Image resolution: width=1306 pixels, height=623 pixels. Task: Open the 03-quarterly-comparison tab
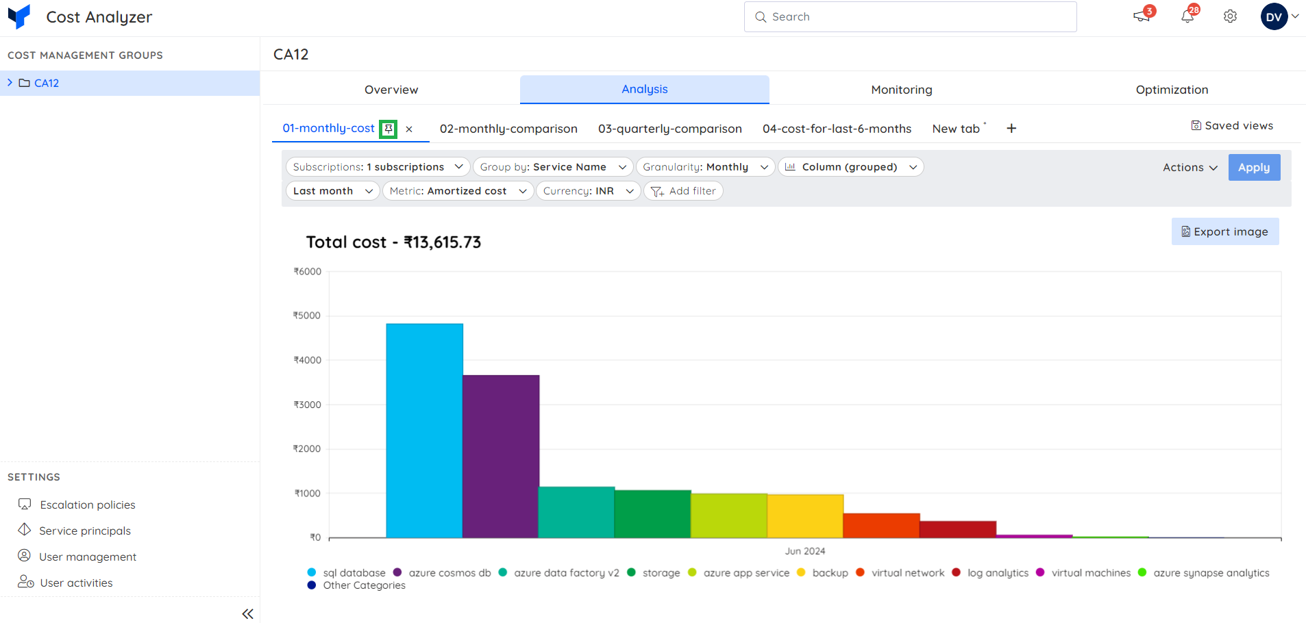coord(669,129)
